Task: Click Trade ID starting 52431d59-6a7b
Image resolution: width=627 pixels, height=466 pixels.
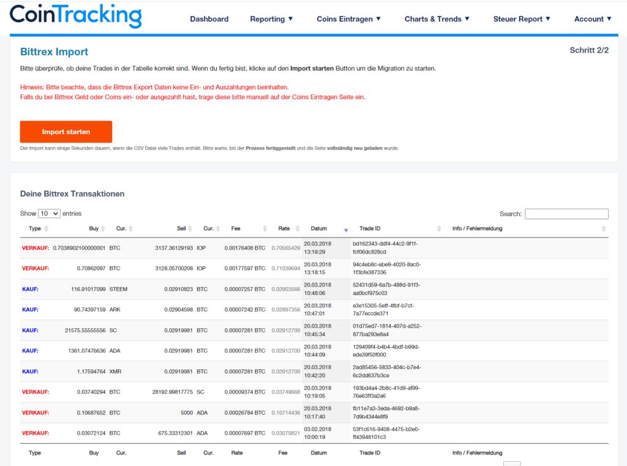Action: coord(386,289)
